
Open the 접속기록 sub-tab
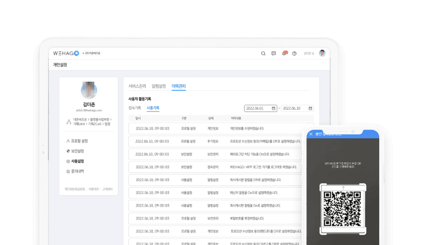[x=135, y=108]
